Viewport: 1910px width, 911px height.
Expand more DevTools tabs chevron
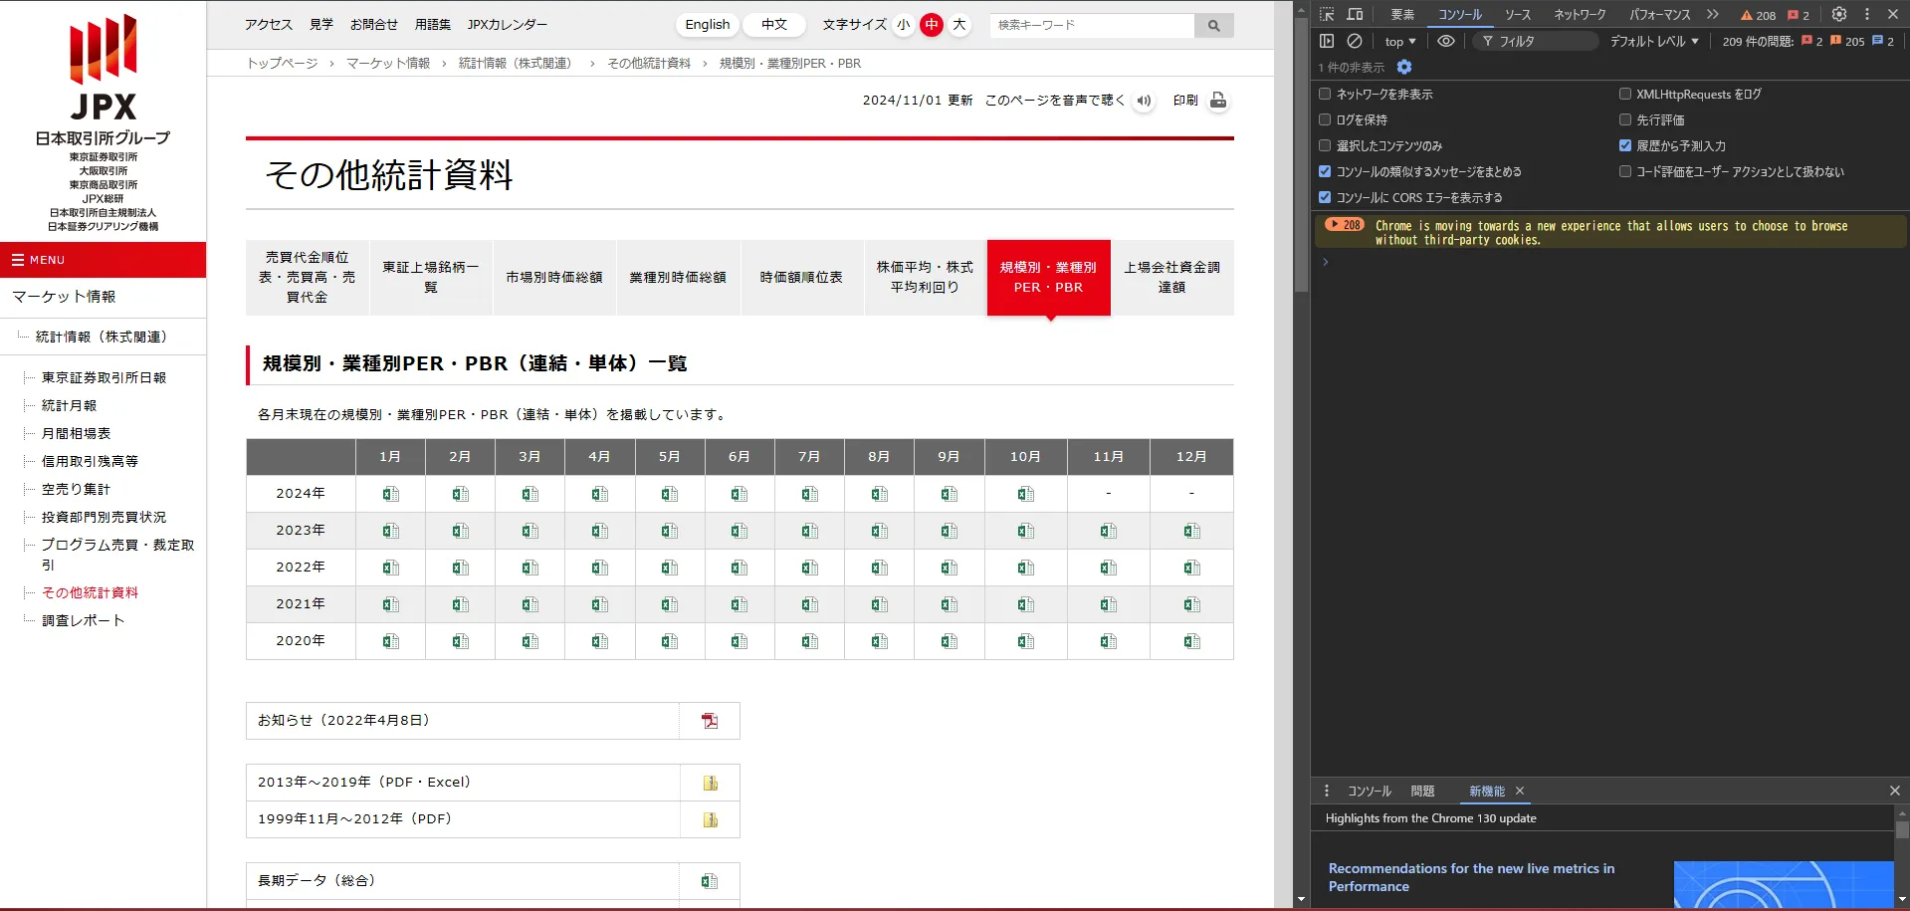[x=1712, y=14]
